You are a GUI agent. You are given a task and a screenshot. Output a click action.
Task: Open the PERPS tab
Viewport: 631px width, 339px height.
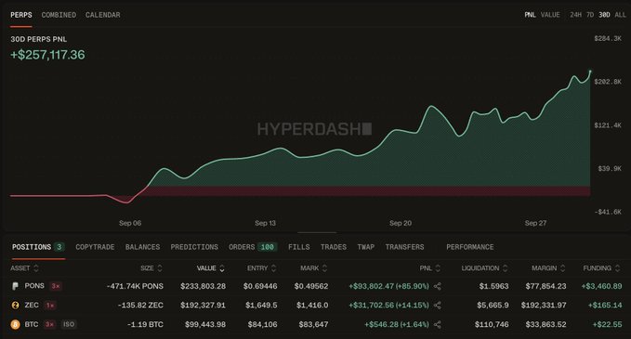tap(21, 15)
